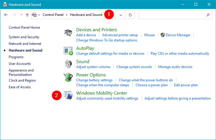Maximize the Hardware and Sound window
Viewport: 216px width, 140px height.
196,5
